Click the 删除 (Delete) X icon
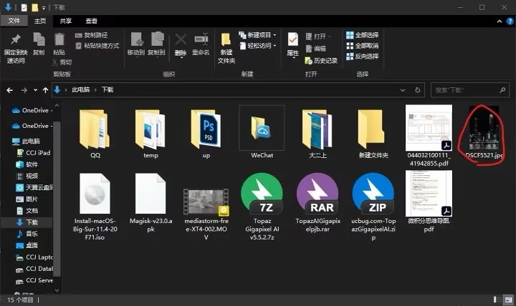The height and width of the screenshot is (306, 516). [181, 40]
